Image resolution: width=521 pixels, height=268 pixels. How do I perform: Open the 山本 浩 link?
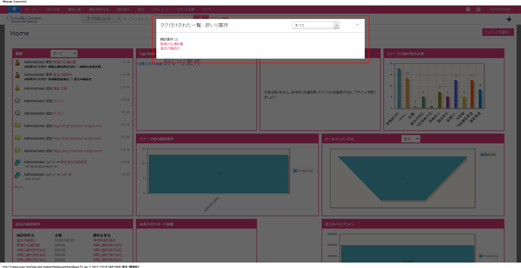click(x=66, y=175)
